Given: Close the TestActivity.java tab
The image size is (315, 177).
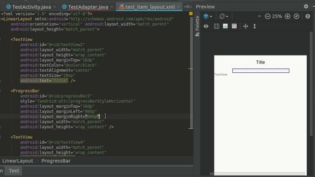Looking at the screenshot, I should click(55, 7).
